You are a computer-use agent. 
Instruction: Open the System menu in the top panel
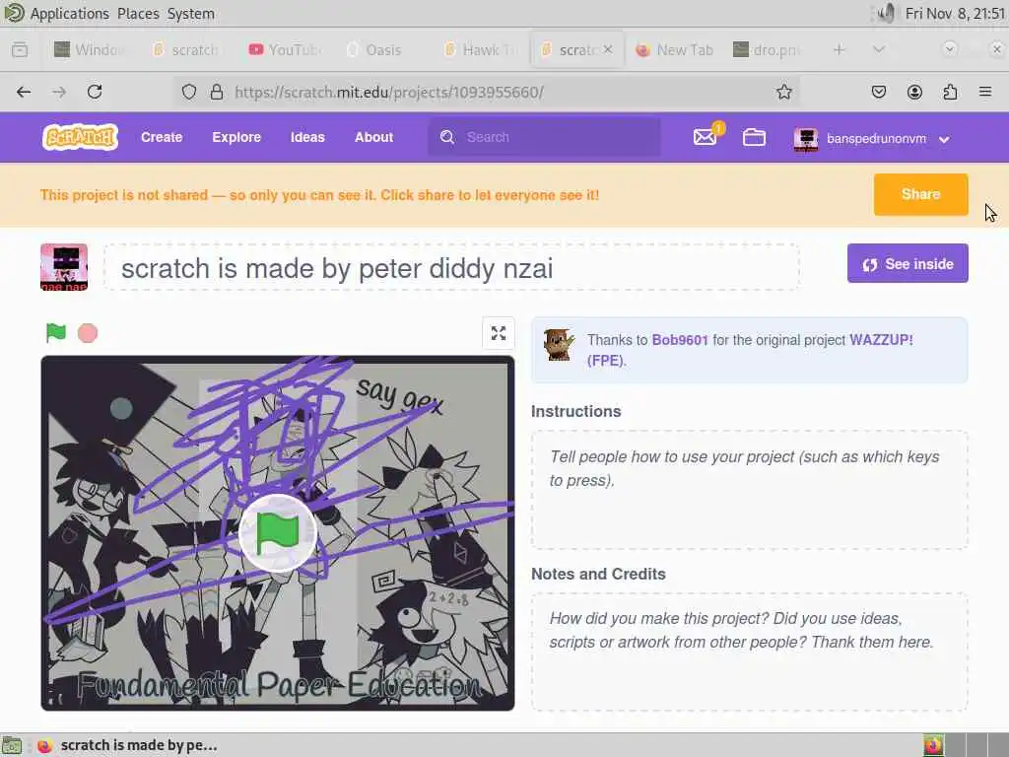191,14
